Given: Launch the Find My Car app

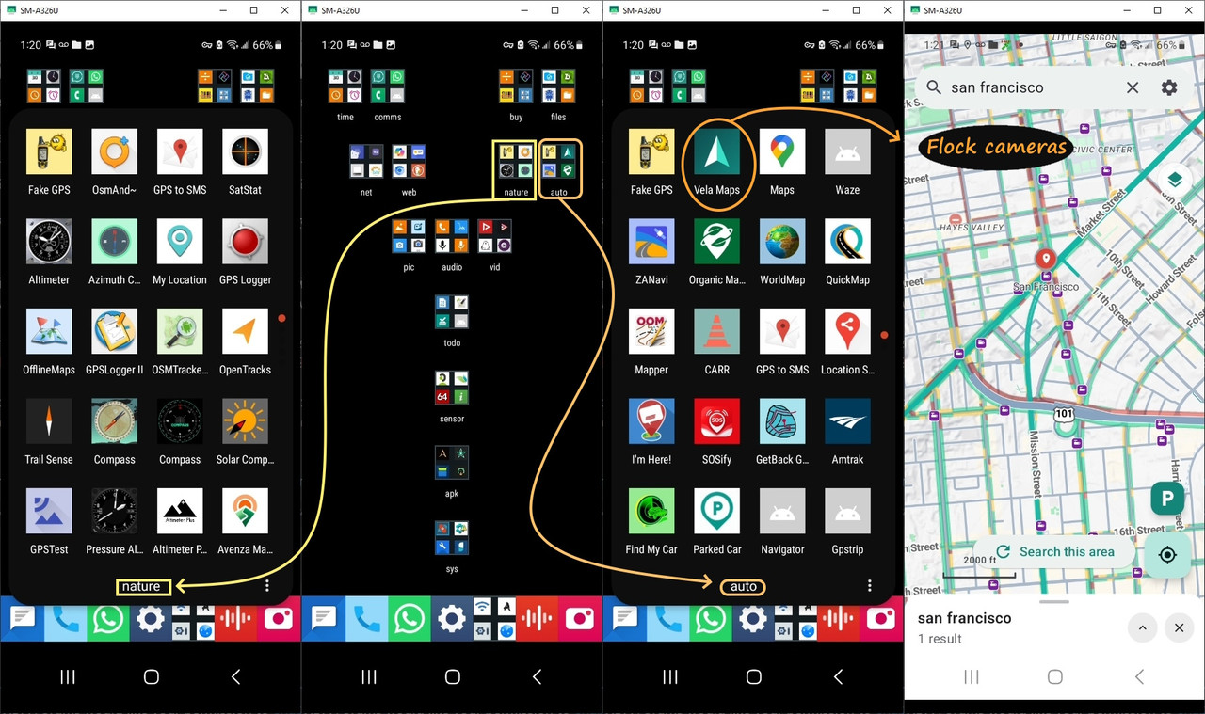Looking at the screenshot, I should [x=651, y=511].
